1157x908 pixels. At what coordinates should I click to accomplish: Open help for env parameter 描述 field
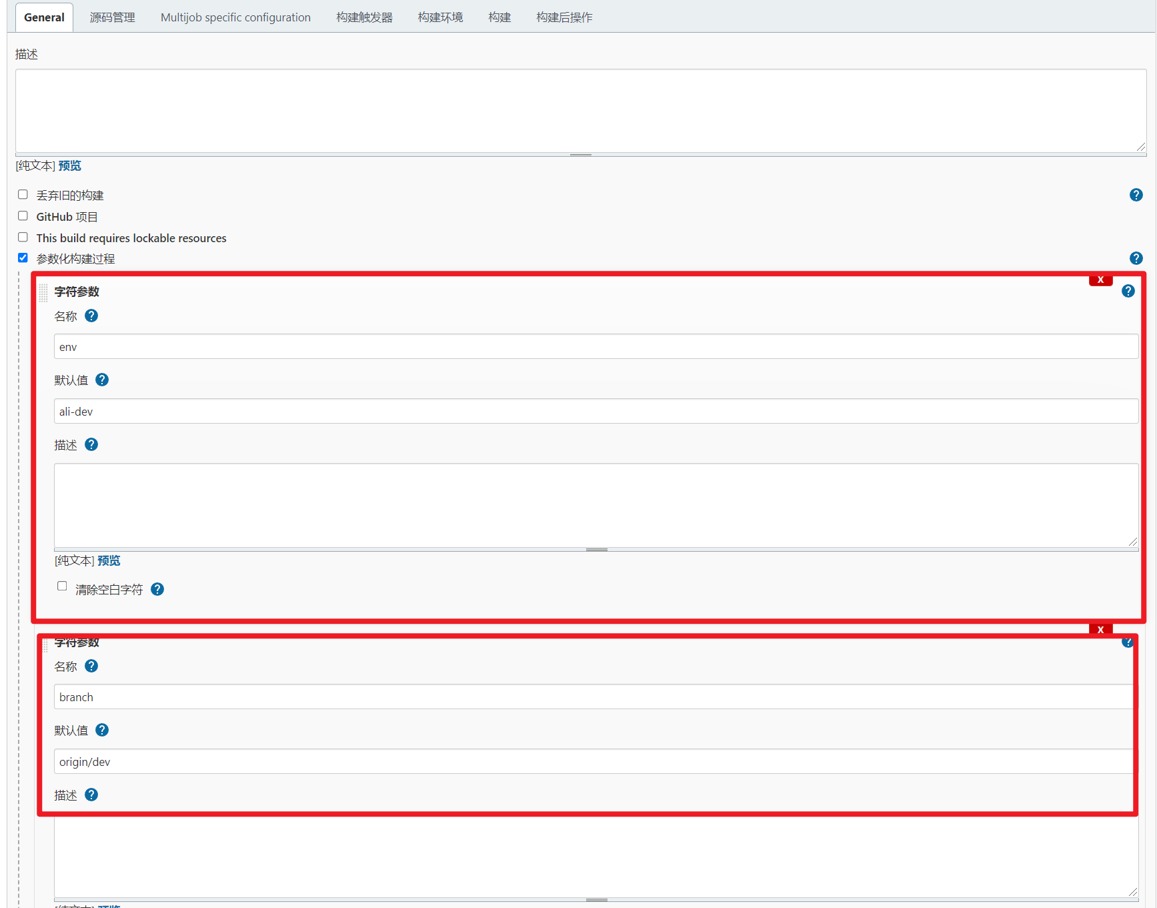pos(91,444)
